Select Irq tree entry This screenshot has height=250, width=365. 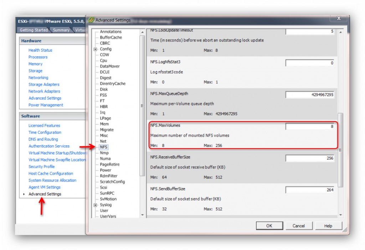pos(102,112)
